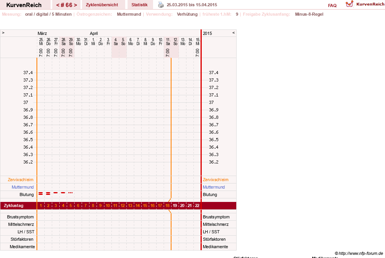Click the KurvenReich title at top left
The width and height of the screenshot is (385, 258).
pos(24,5)
